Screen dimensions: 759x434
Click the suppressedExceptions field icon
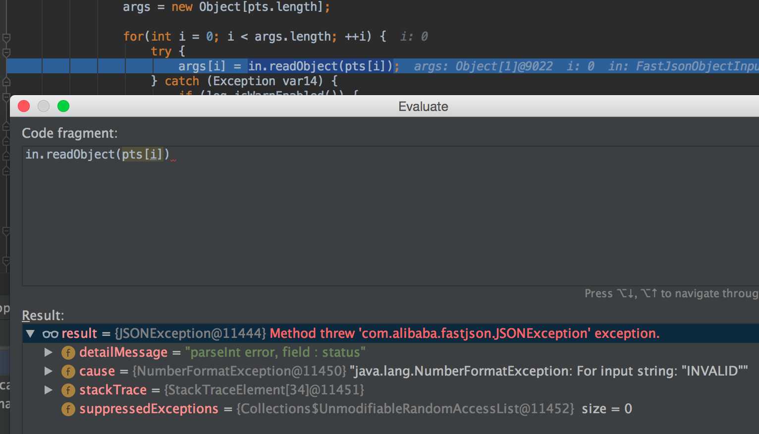coord(68,409)
